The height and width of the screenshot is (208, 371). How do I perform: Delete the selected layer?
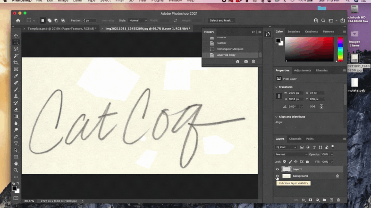tap(338, 200)
